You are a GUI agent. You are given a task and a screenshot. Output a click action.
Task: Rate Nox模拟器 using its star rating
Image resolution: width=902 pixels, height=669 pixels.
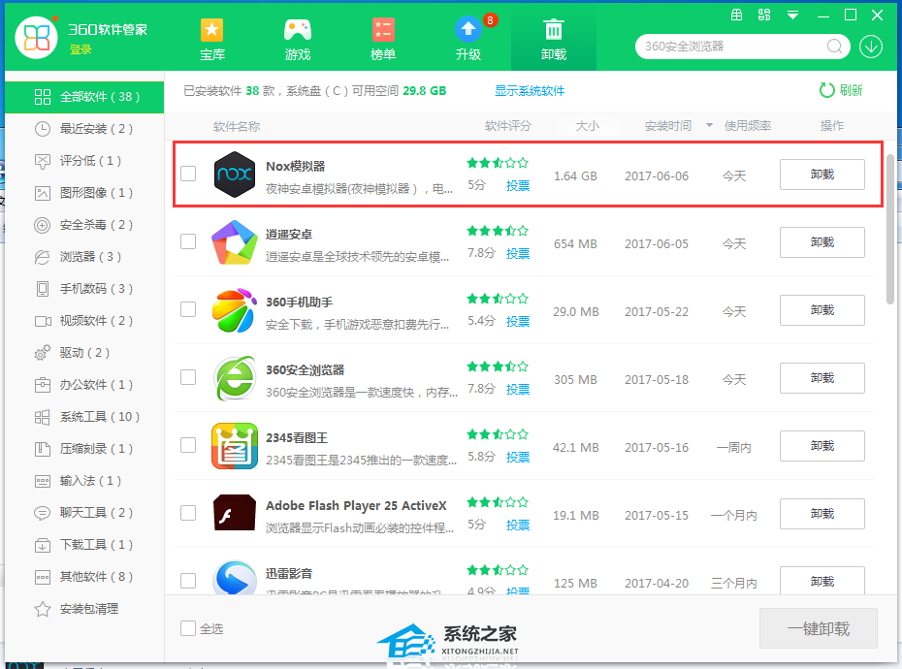(x=498, y=163)
